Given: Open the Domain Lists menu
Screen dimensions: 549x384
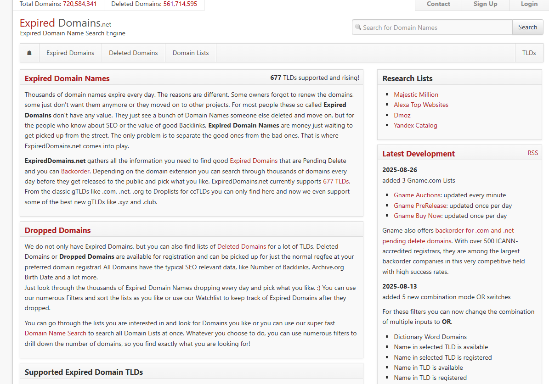Looking at the screenshot, I should tap(191, 53).
